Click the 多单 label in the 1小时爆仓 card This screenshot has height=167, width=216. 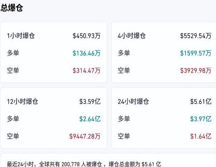tap(13, 53)
